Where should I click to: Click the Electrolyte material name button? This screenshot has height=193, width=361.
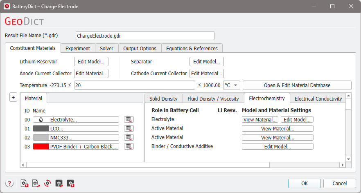pyautogui.click(x=76, y=119)
